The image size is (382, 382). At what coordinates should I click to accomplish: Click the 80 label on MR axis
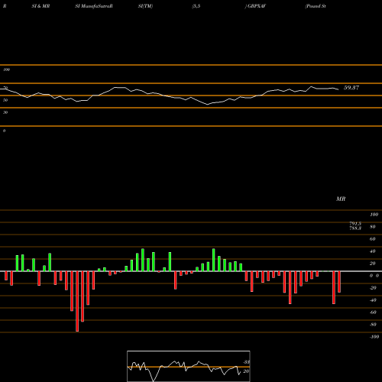tap(372, 227)
